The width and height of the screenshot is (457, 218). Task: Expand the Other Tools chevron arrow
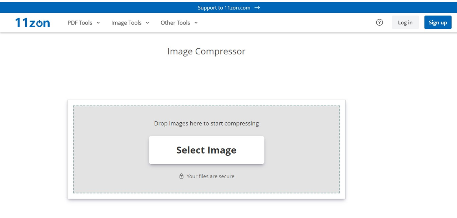196,23
